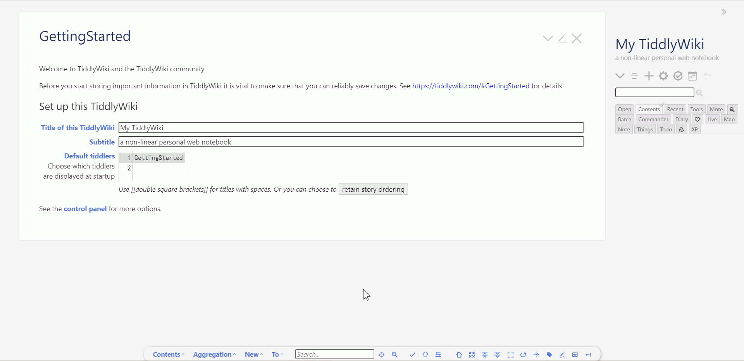The height and width of the screenshot is (361, 744).
Task: Open the control panel link
Action: click(x=85, y=209)
